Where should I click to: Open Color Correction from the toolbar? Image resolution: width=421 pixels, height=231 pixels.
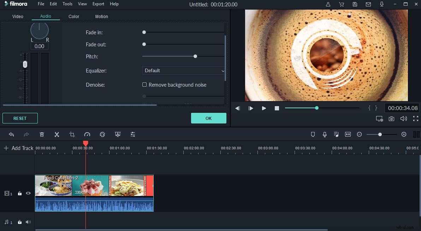[x=102, y=134]
